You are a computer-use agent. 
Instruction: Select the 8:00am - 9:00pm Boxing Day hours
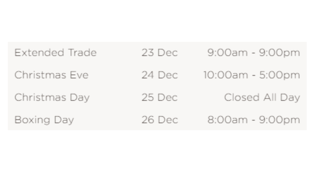point(254,120)
